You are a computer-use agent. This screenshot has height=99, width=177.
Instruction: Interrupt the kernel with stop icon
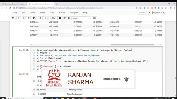point(60,18)
